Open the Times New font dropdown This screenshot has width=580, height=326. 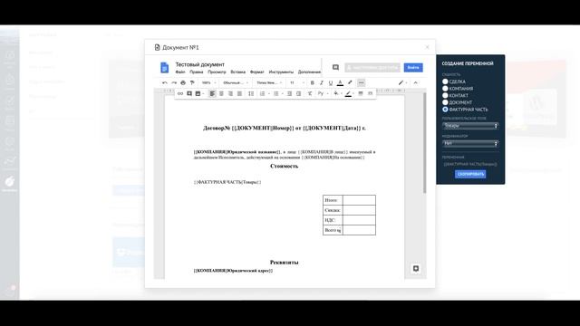(270, 82)
